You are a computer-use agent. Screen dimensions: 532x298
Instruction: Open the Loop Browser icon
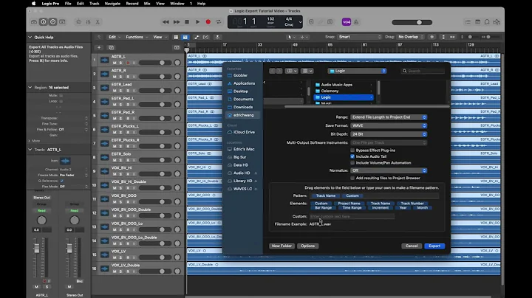point(487,22)
